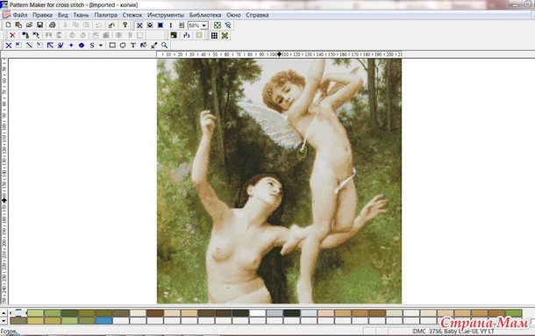Open the Файл menu
This screenshot has width=535, height=336.
click(20, 15)
